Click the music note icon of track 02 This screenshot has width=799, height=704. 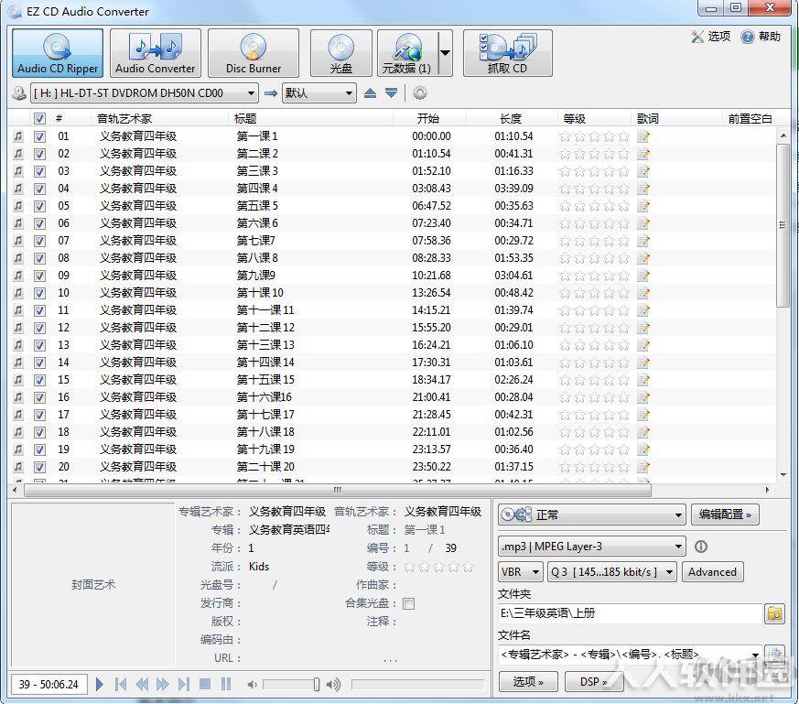pyautogui.click(x=18, y=154)
